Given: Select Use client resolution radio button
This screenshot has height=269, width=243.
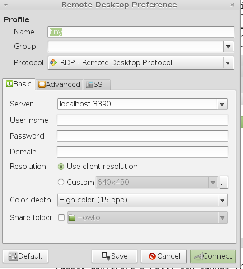Looking at the screenshot, I should [61, 167].
